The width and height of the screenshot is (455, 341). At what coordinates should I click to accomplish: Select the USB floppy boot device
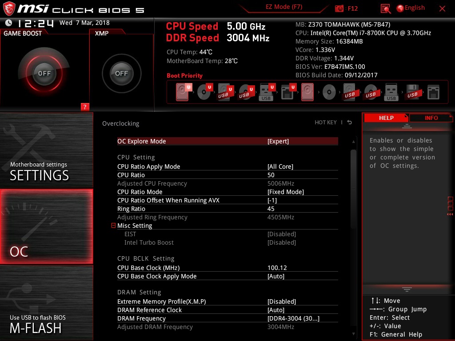tap(412, 92)
